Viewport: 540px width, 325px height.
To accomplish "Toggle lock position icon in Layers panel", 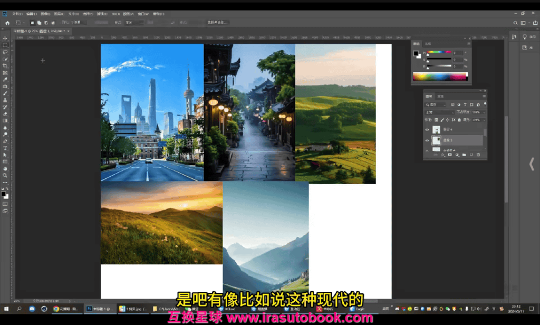I will click(447, 120).
